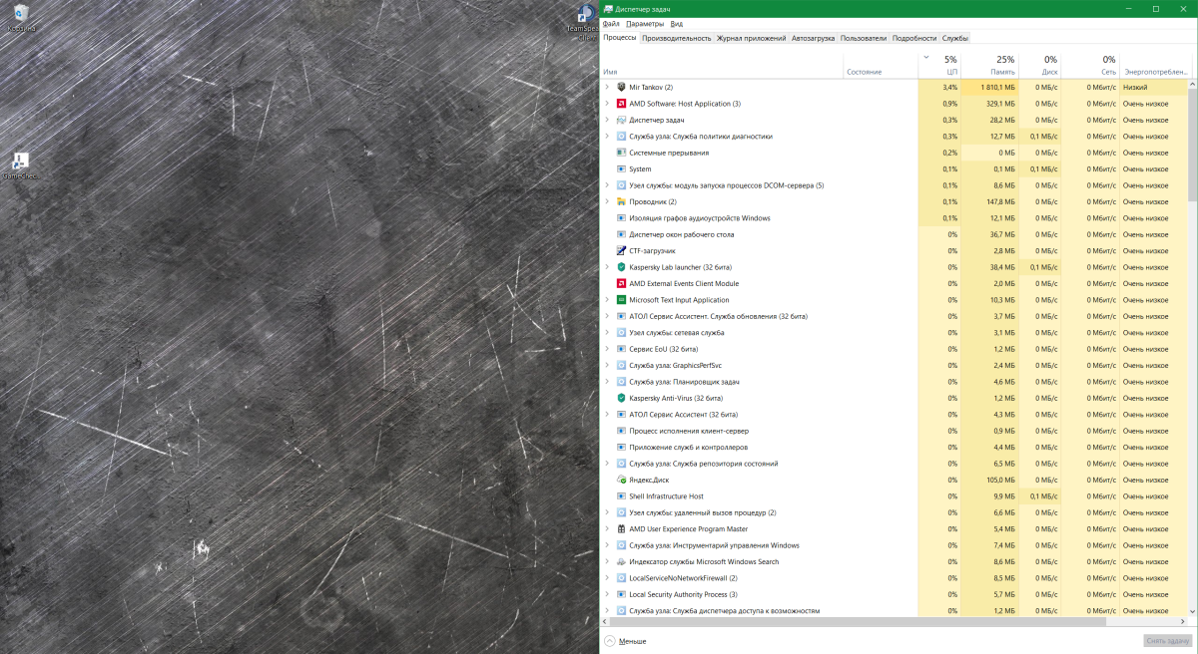1198x654 pixels.
Task: Click the Local Security Authority Process icon
Action: point(621,594)
